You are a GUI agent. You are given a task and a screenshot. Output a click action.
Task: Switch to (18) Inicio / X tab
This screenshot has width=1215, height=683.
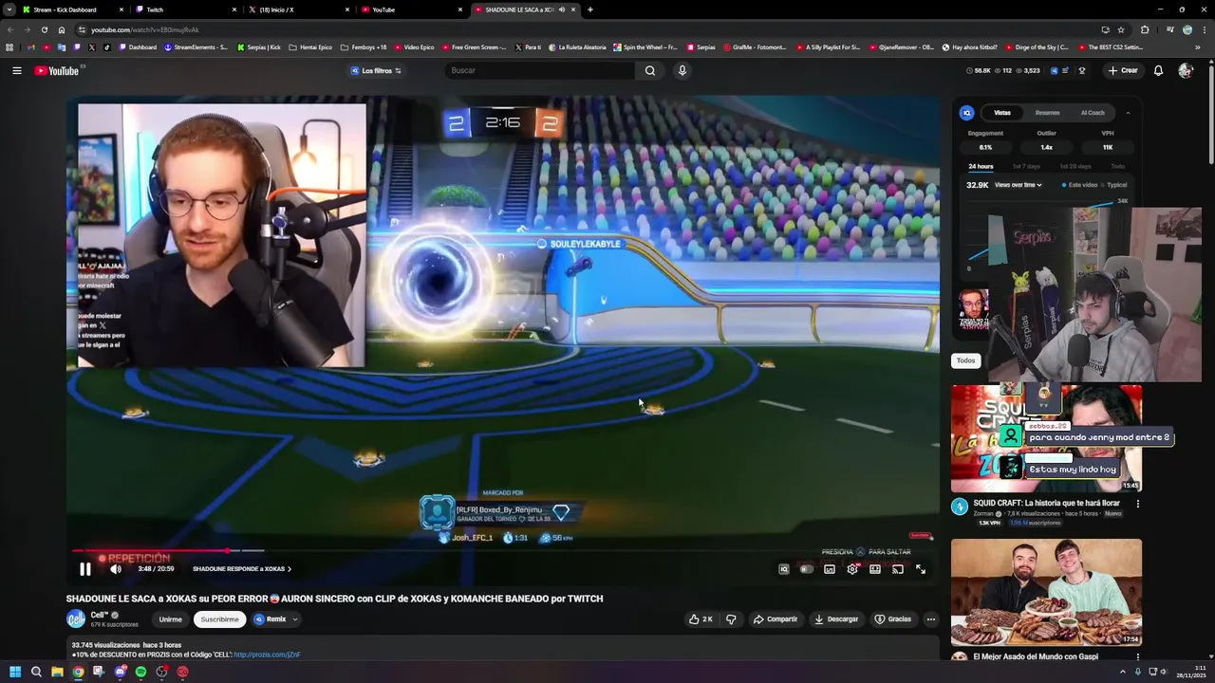[298, 9]
